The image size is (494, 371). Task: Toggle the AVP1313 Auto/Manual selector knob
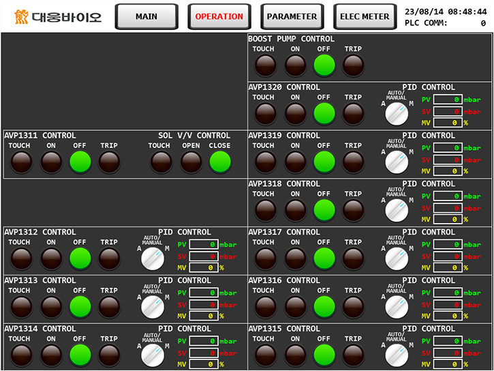coord(153,307)
